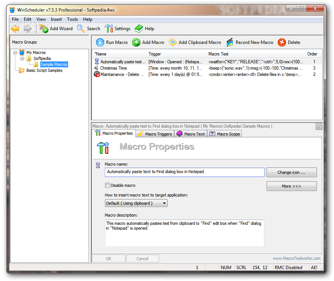Sort by the Order column header
The height and width of the screenshot is (281, 334).
[x=314, y=54]
